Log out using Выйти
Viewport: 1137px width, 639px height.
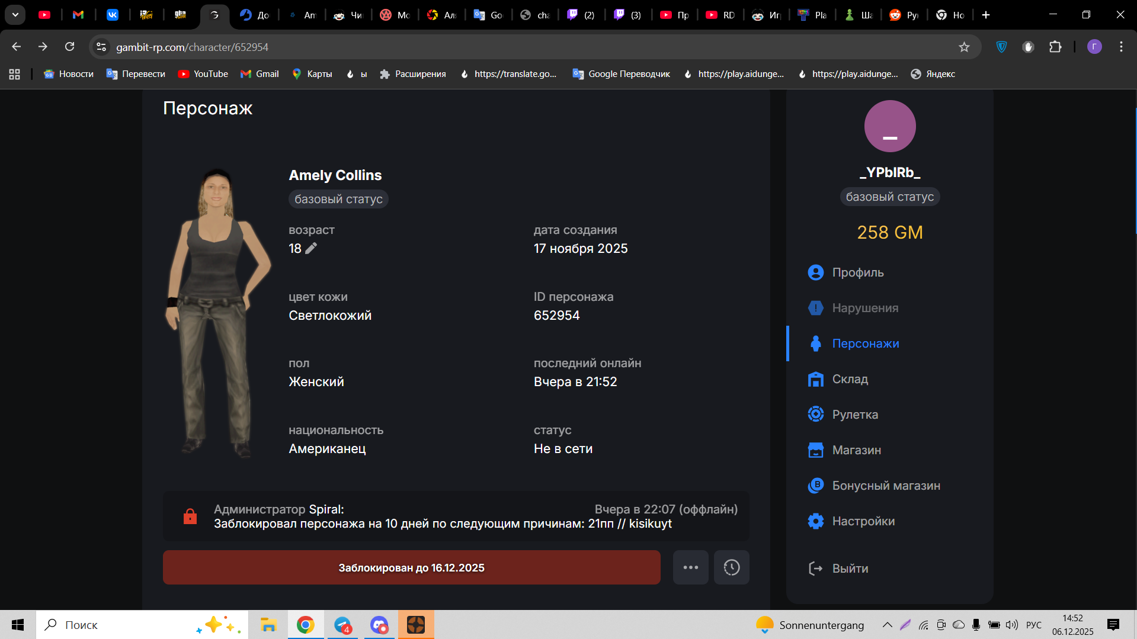pyautogui.click(x=850, y=569)
